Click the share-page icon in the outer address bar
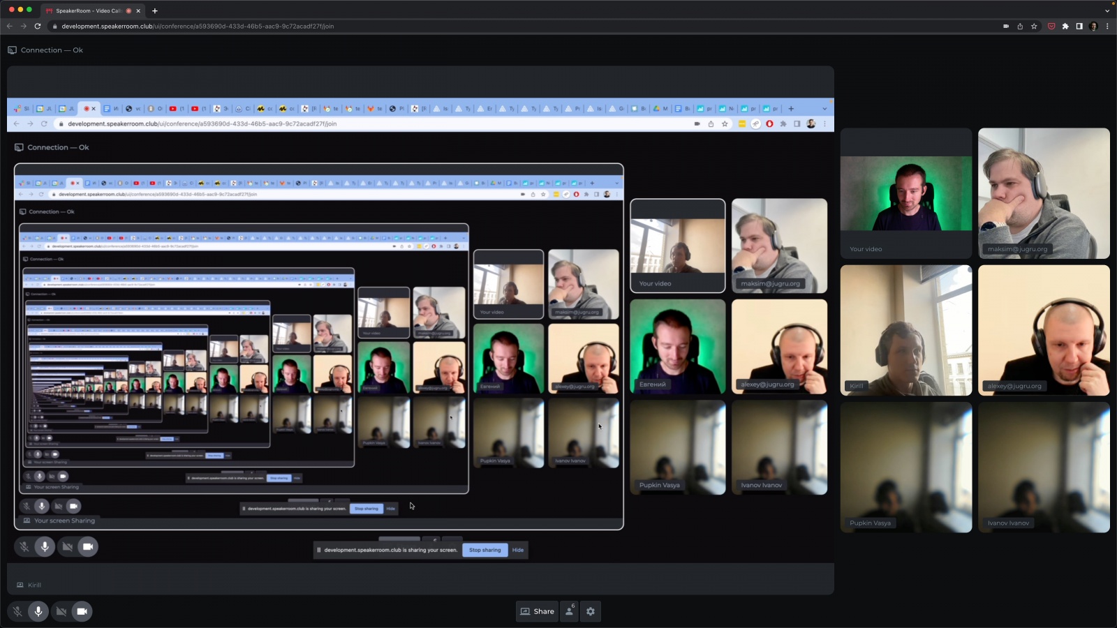Image resolution: width=1117 pixels, height=628 pixels. (1020, 27)
